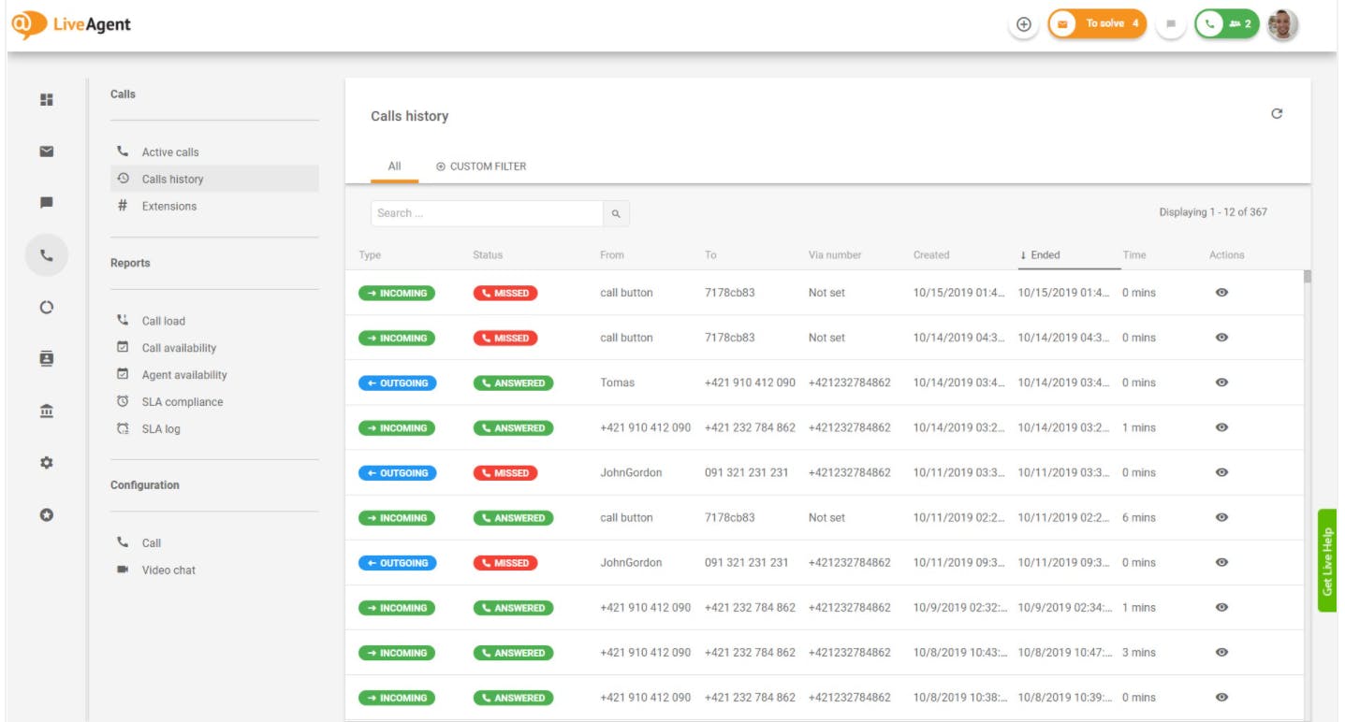Open the dashboard grid icon in sidebar
Image resolution: width=1345 pixels, height=722 pixels.
coord(46,99)
